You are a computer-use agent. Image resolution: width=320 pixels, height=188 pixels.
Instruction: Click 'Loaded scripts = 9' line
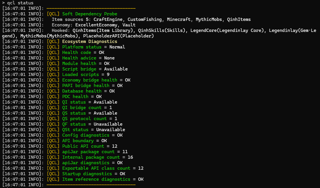86,74
